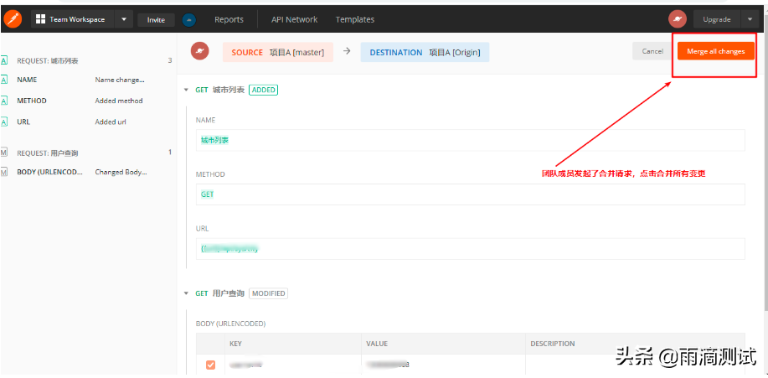Viewport: 768px width, 378px height.
Task: Click the Team Workspace grid icon
Action: tap(40, 19)
